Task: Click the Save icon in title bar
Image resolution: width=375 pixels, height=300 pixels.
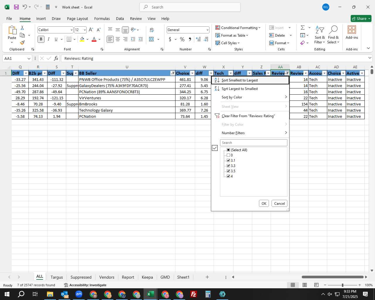Action: (x=16, y=7)
